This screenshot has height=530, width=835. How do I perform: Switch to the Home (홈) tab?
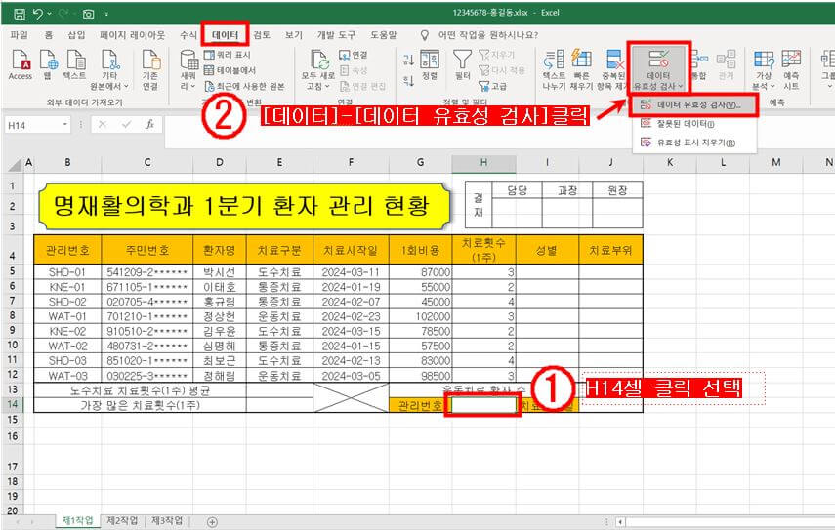click(49, 35)
